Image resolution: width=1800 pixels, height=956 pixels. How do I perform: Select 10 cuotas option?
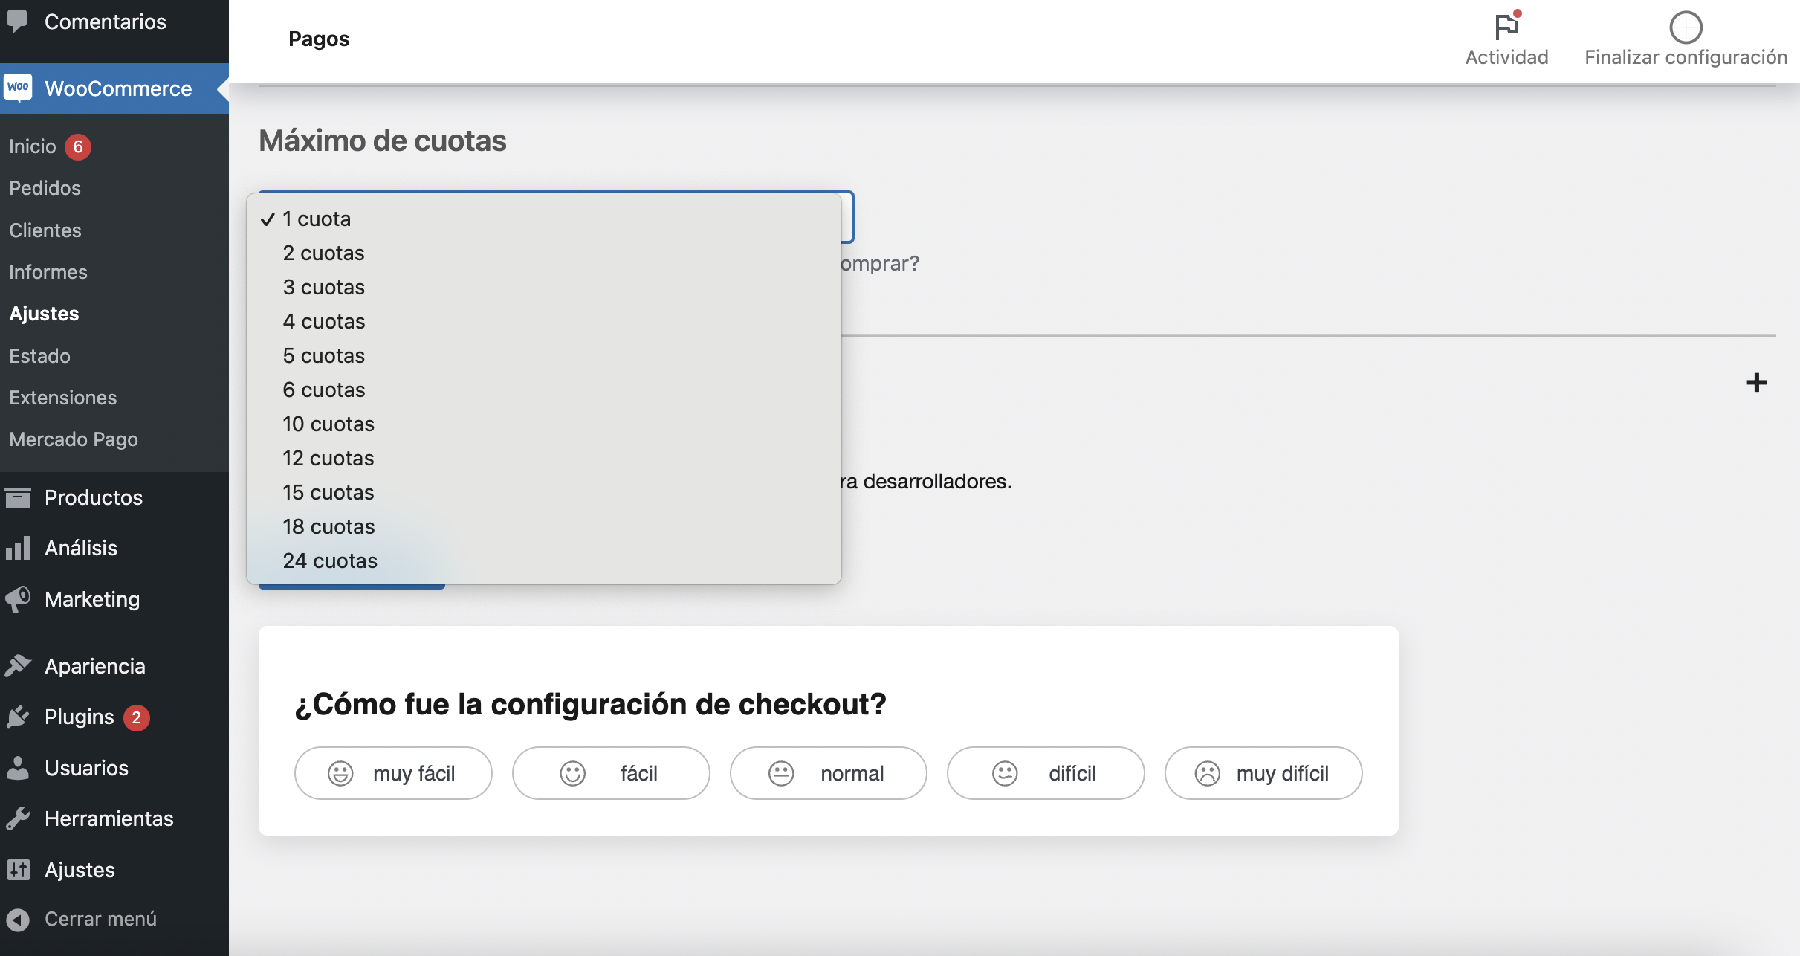point(544,424)
